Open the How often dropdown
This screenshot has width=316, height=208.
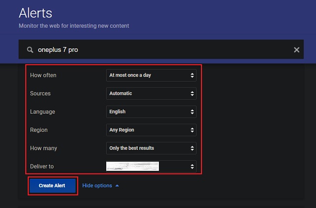pyautogui.click(x=151, y=75)
